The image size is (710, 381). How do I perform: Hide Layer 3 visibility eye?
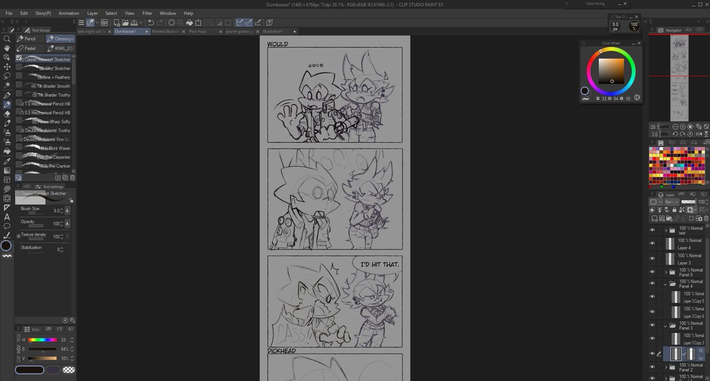pos(653,258)
